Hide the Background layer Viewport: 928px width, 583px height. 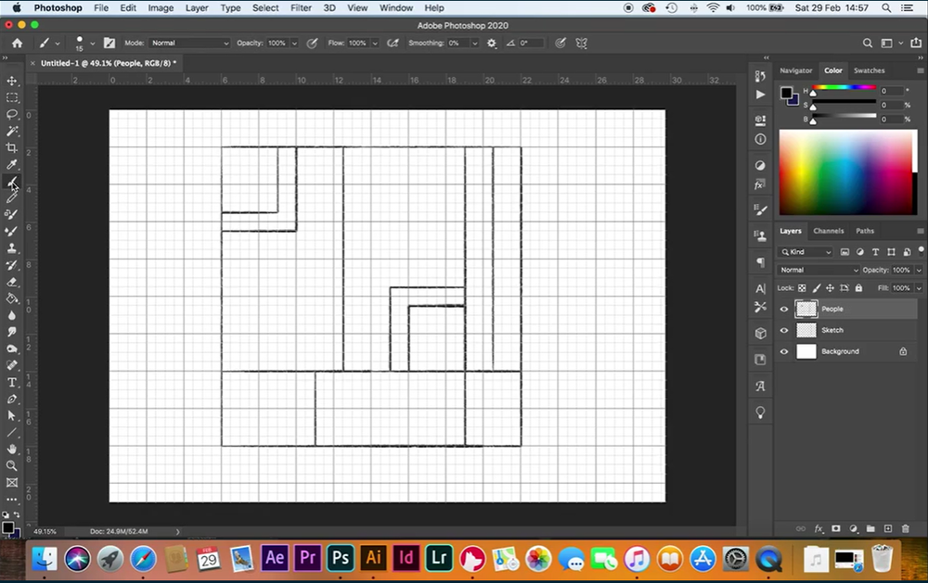(784, 352)
